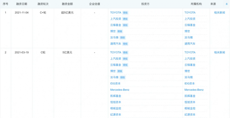Open TOYOTA in 所属机构 column, 2021-03-19 row

click(190, 53)
